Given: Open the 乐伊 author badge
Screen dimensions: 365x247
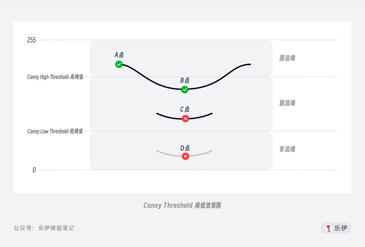Looking at the screenshot, I should click(336, 228).
